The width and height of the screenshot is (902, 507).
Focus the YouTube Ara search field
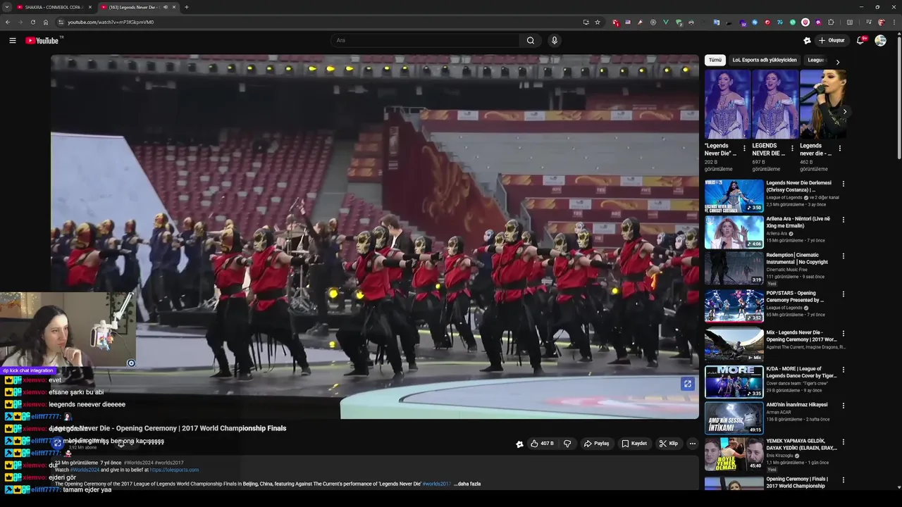click(x=425, y=40)
